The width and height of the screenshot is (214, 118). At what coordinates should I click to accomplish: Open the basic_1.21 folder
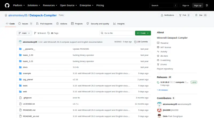coord(28,61)
